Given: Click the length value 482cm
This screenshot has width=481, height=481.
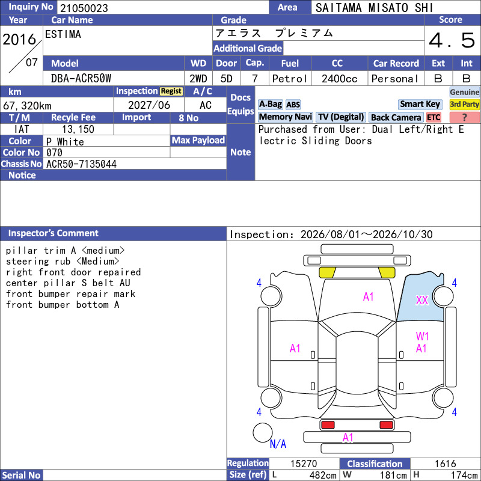Looking at the screenshot, I should coord(323,475).
